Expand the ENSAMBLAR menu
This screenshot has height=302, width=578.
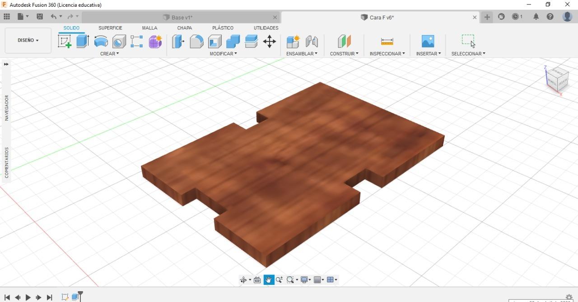point(302,54)
